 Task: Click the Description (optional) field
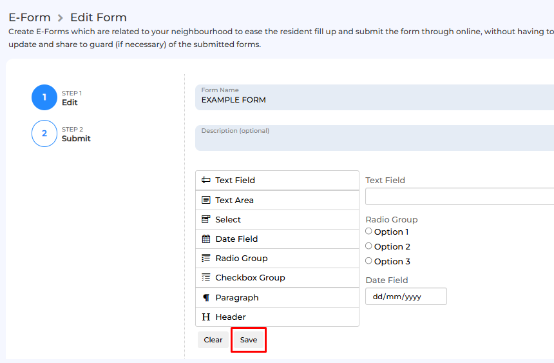point(374,138)
